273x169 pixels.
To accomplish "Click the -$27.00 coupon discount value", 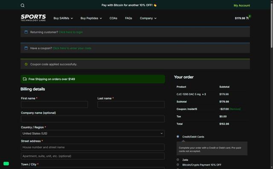I will tap(224, 109).
